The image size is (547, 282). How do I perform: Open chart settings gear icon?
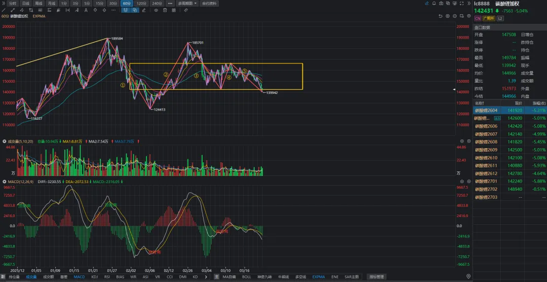point(469,16)
